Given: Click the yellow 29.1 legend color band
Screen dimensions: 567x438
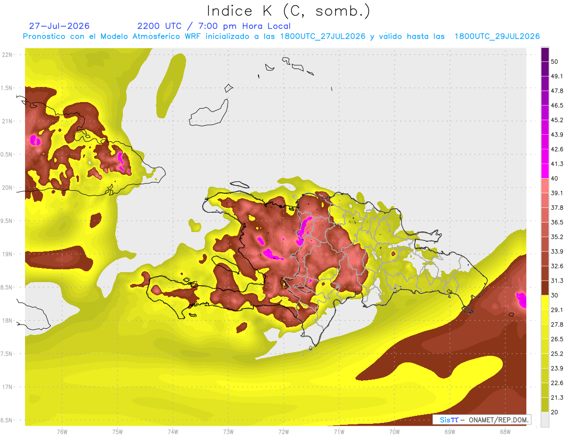Looking at the screenshot, I should (x=545, y=302).
